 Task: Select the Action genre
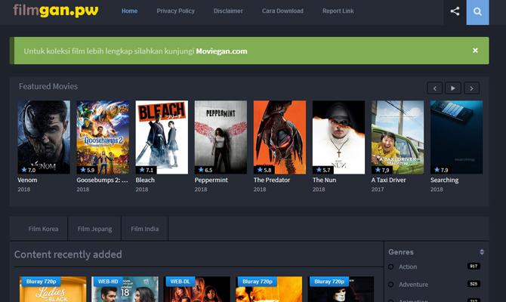coord(408,267)
